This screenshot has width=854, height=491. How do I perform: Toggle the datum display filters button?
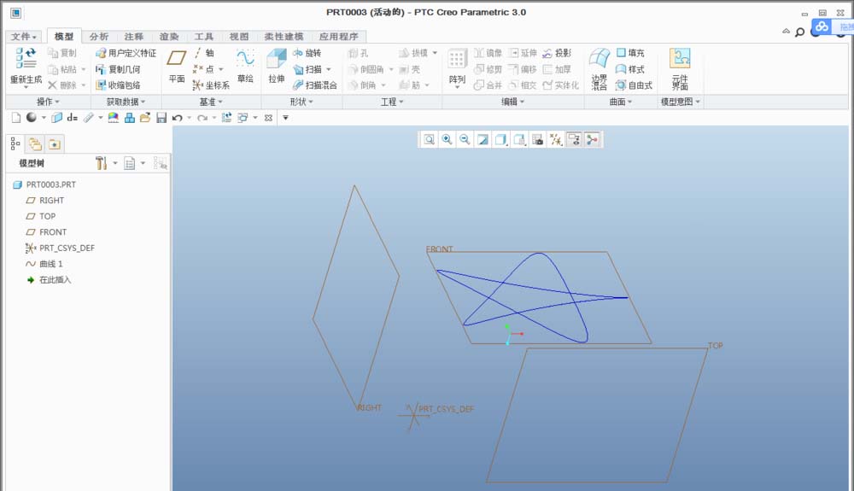pos(556,140)
